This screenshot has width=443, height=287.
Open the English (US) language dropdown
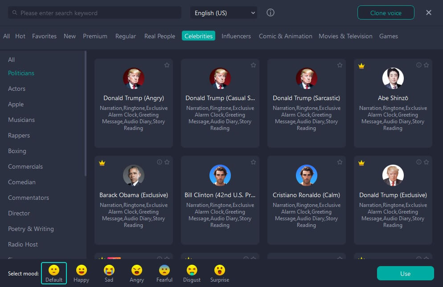(x=224, y=13)
